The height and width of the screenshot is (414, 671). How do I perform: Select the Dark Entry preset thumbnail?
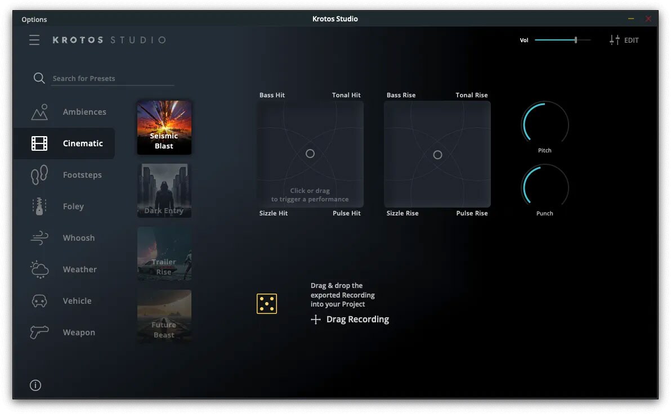pyautogui.click(x=164, y=191)
